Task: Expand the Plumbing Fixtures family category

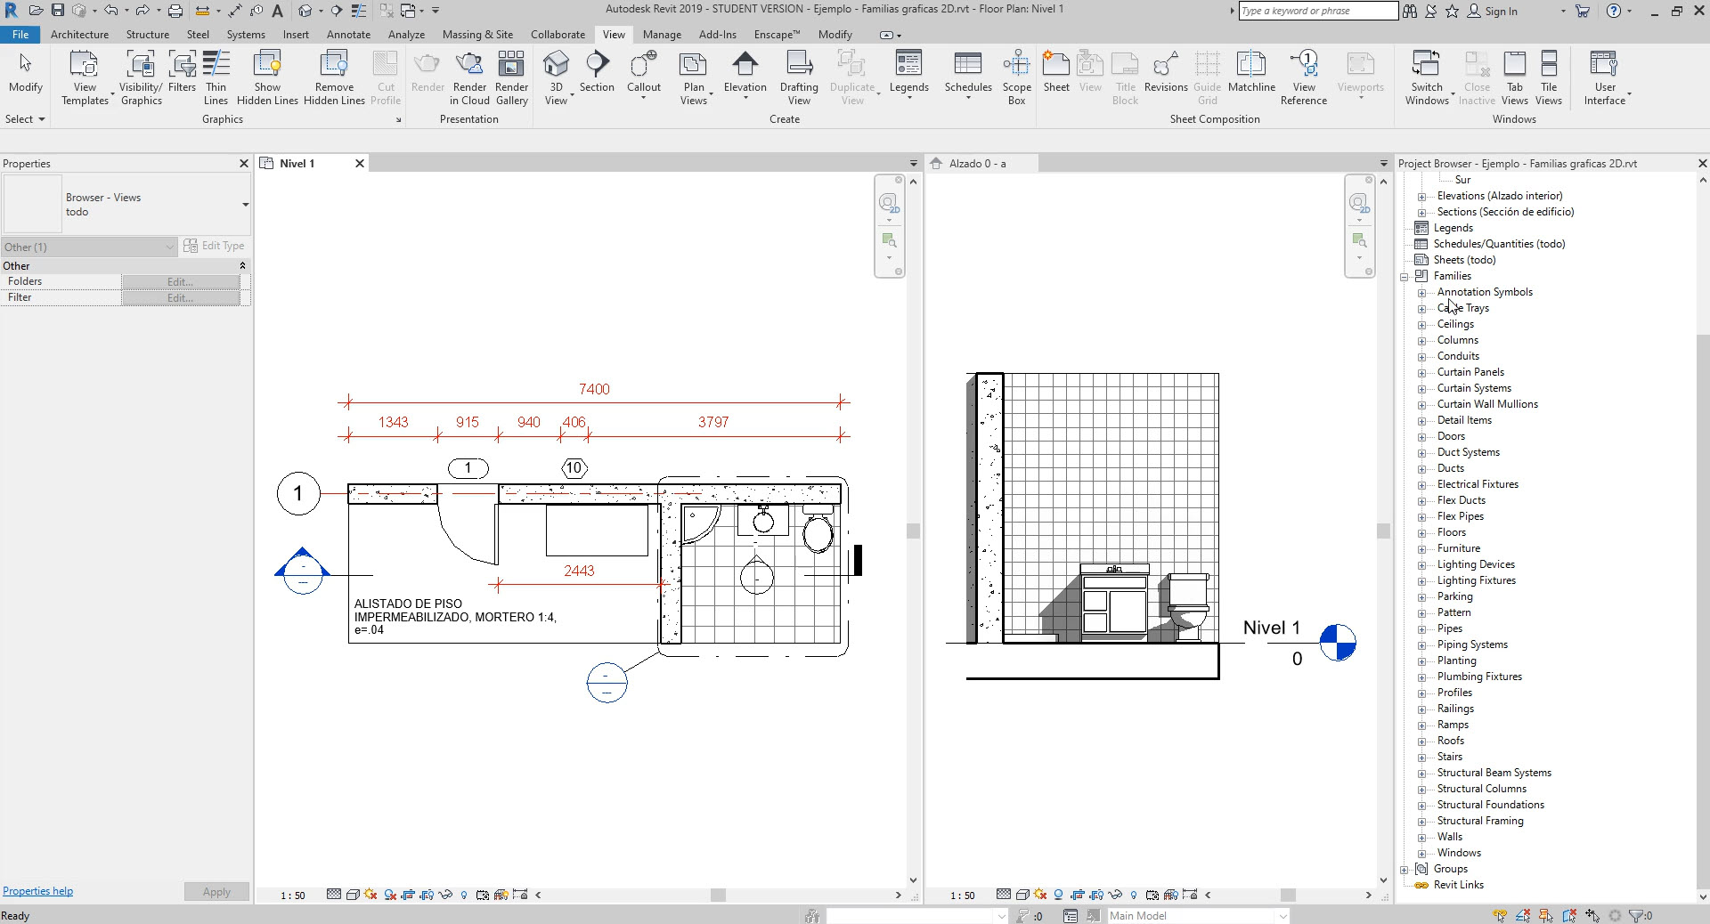Action: click(x=1422, y=677)
